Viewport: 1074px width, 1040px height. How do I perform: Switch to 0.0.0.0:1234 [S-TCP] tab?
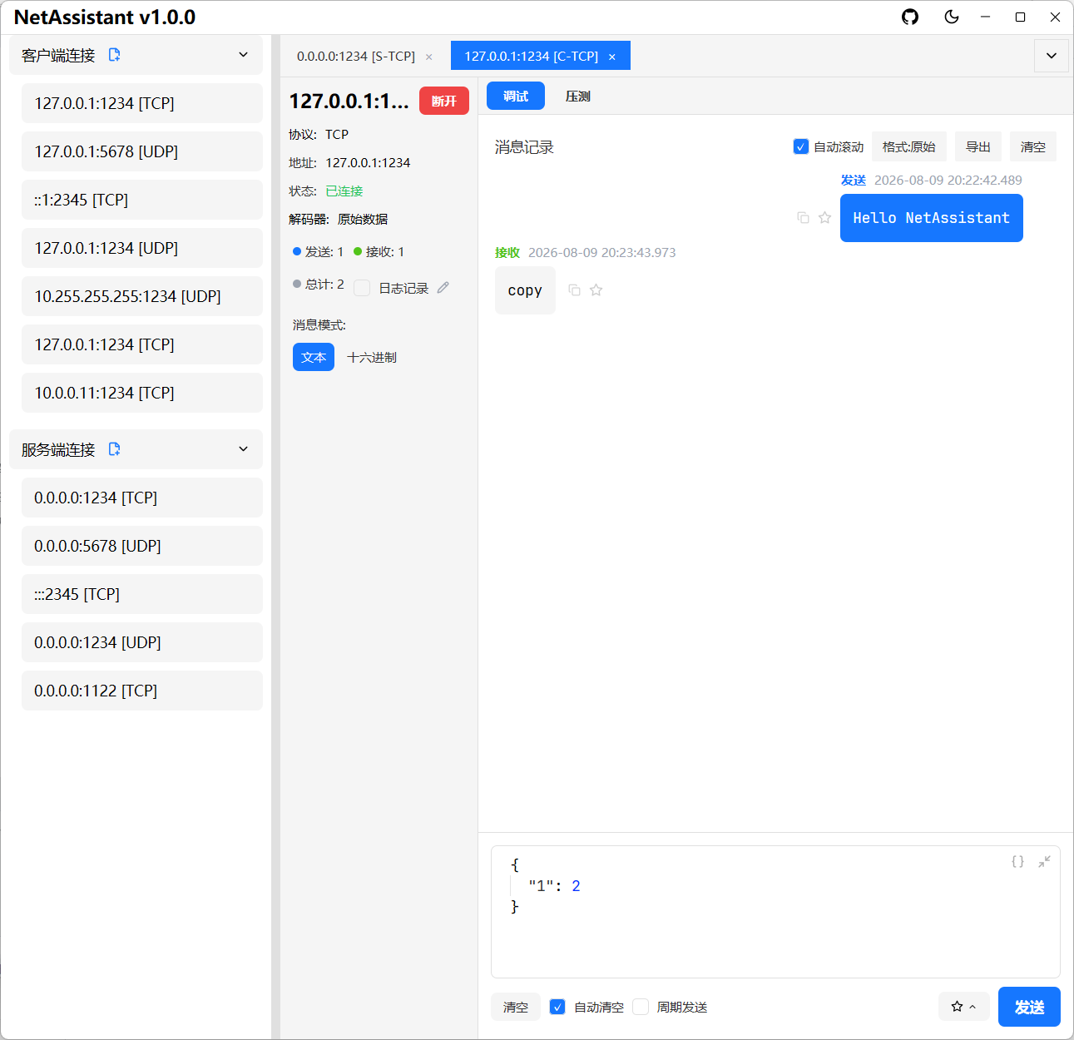pos(356,57)
